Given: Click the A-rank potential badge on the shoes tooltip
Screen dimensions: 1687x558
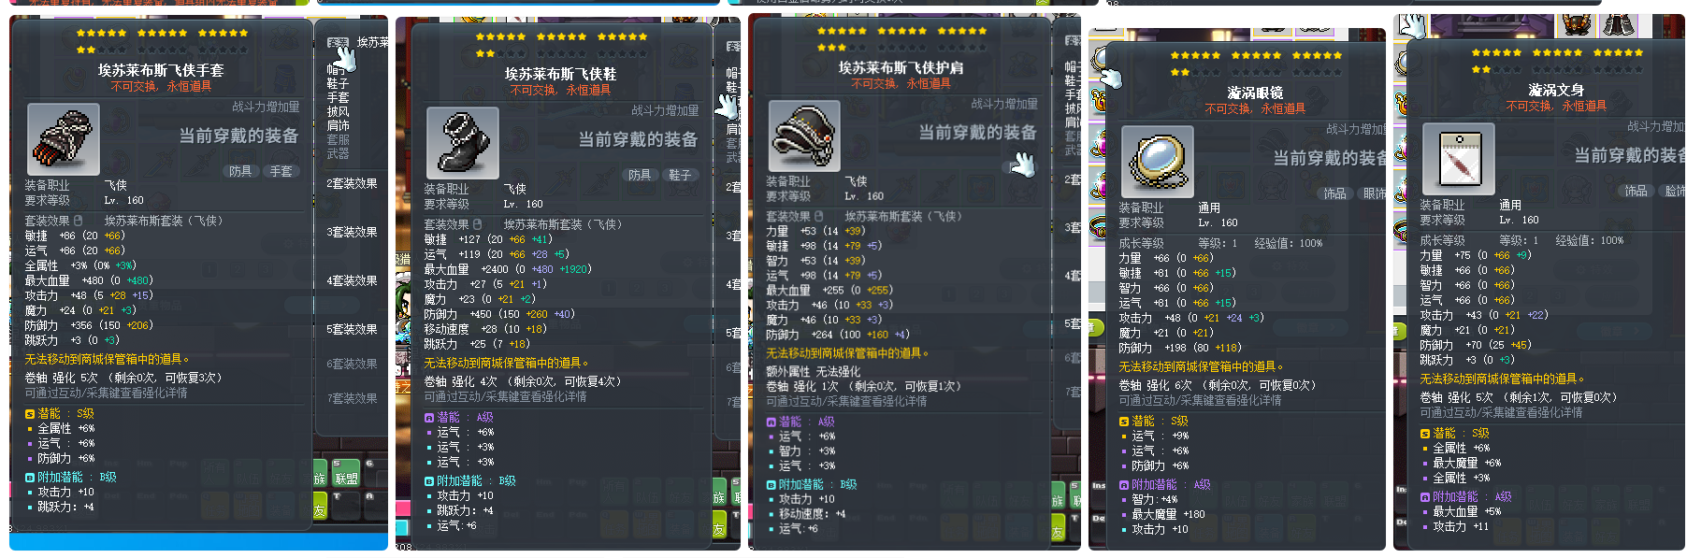Looking at the screenshot, I should (429, 418).
